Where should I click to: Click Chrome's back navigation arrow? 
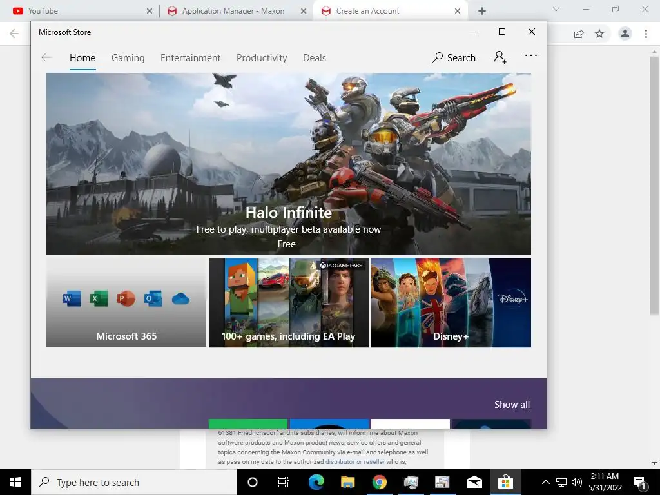pyautogui.click(x=14, y=34)
